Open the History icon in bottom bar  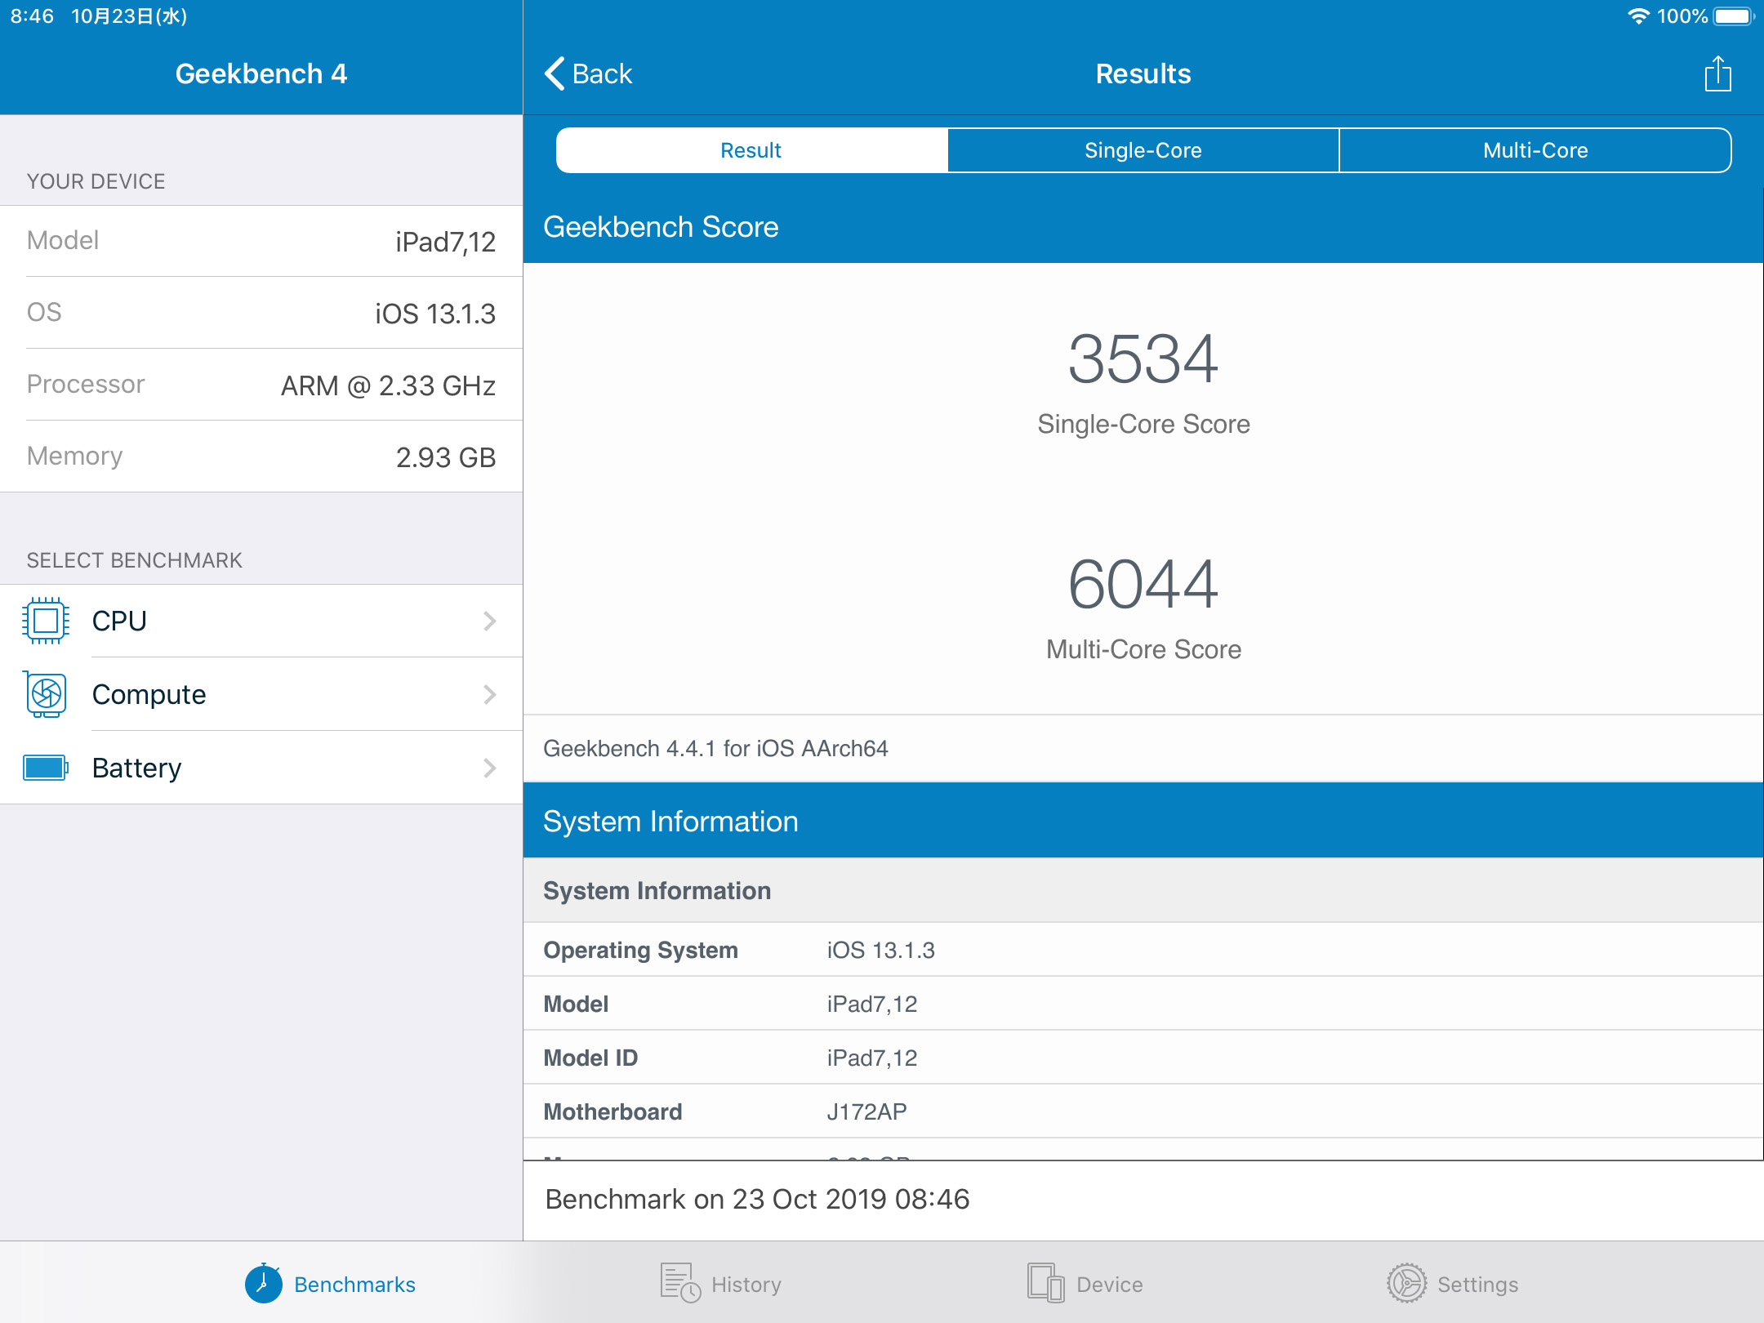point(677,1283)
